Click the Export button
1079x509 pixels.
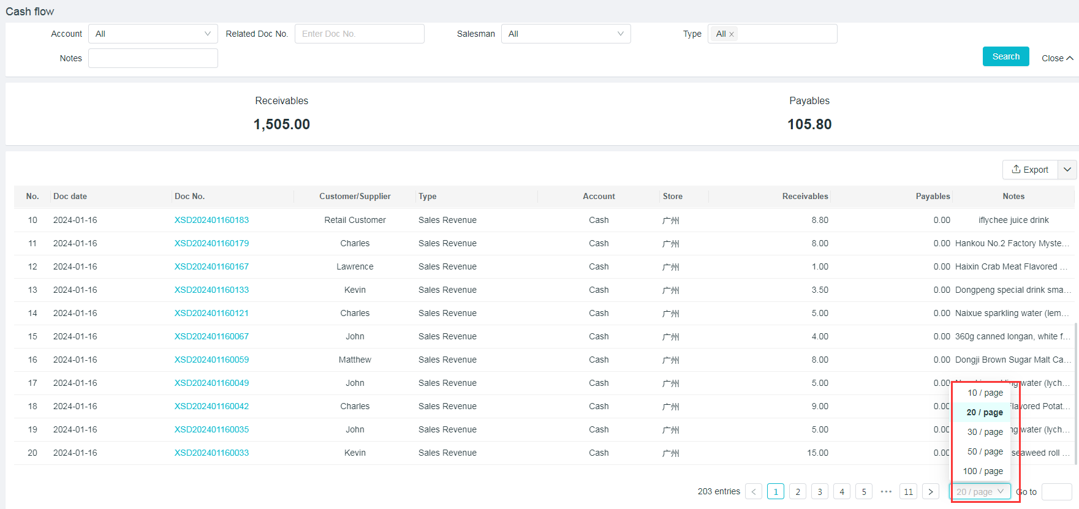[x=1030, y=170]
